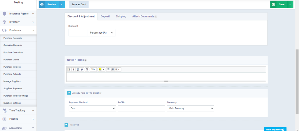Click the green Save button
299x131 pixels.
[279, 4]
